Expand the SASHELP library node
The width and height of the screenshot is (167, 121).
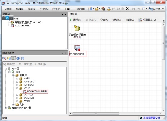point(17,95)
